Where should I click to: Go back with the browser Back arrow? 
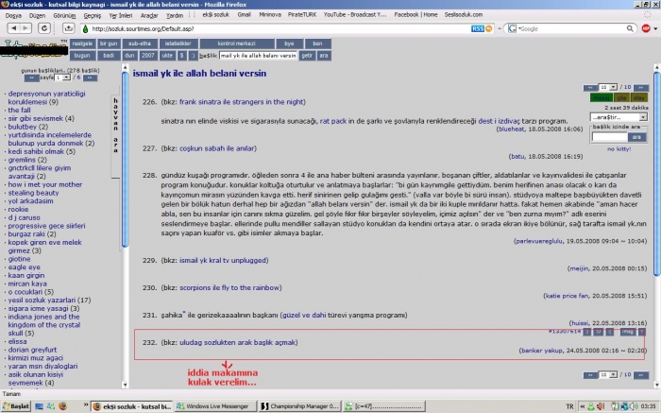click(x=14, y=28)
